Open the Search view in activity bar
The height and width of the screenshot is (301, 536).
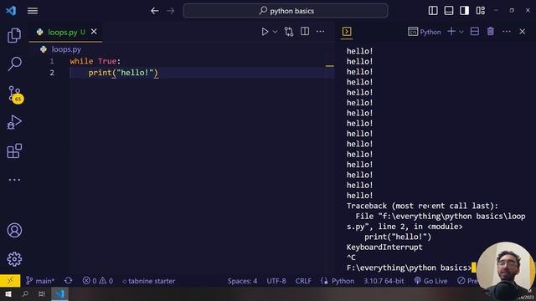tap(14, 64)
